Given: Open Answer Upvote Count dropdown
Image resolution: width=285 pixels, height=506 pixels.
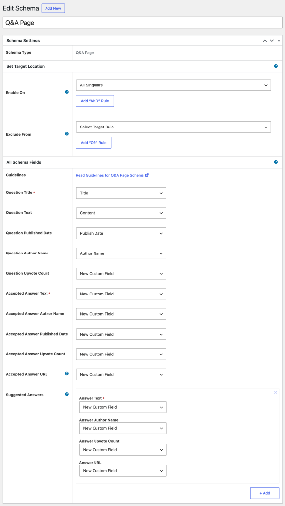Looking at the screenshot, I should pos(123,450).
